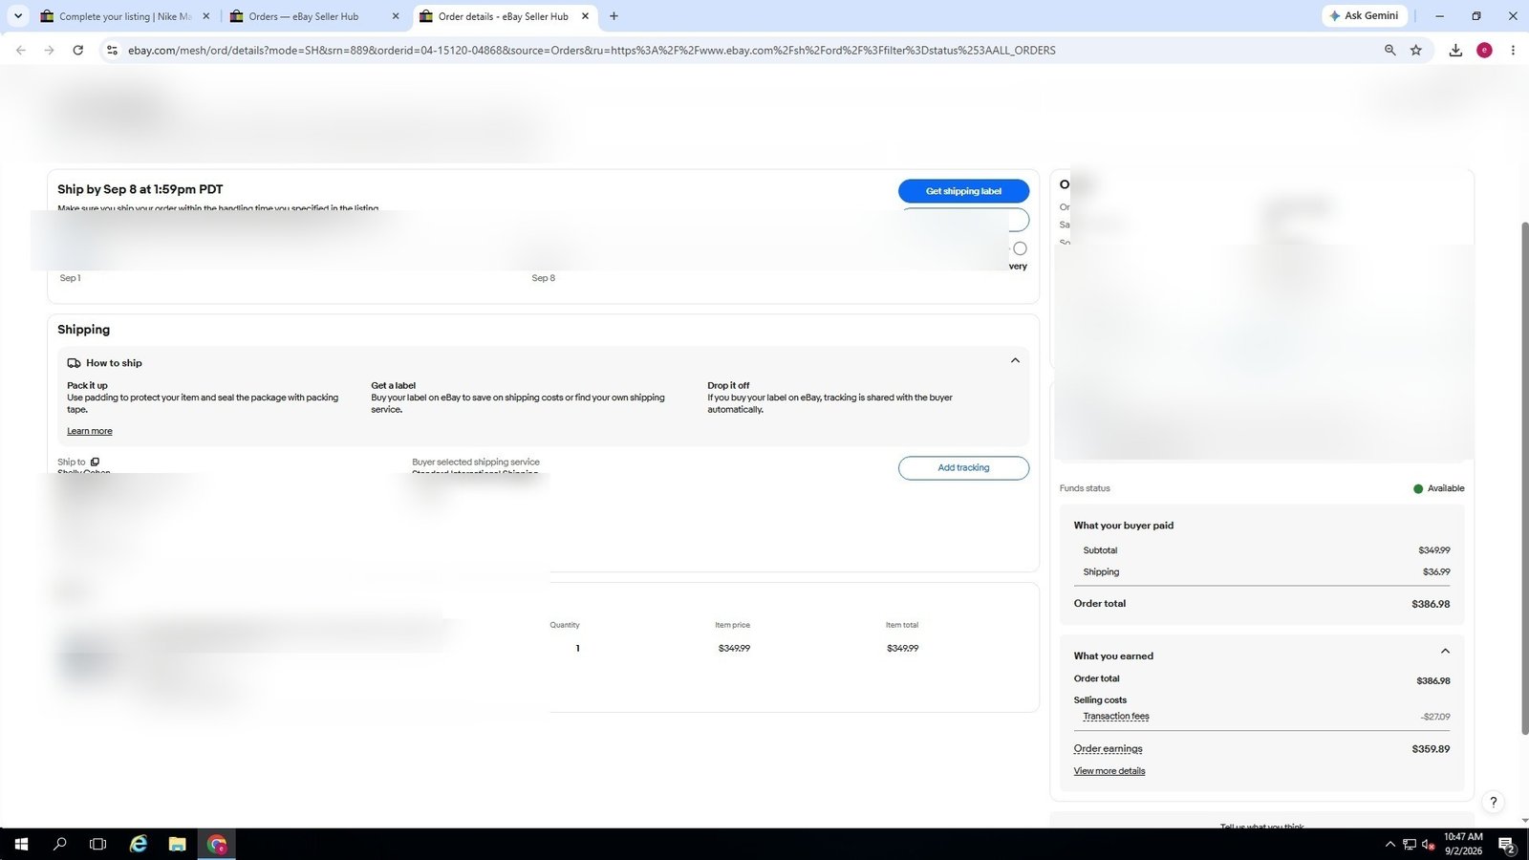The image size is (1529, 860).
Task: Reload the current page
Action: click(77, 51)
